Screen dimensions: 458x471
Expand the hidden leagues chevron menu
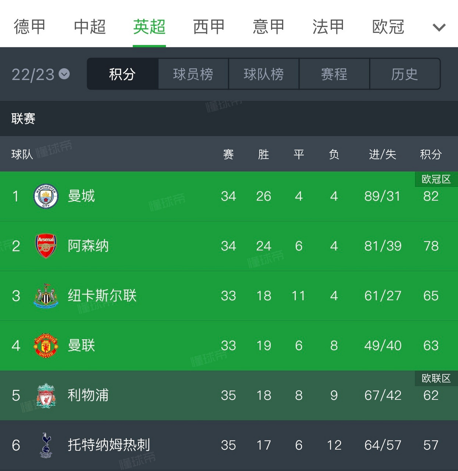click(x=439, y=27)
